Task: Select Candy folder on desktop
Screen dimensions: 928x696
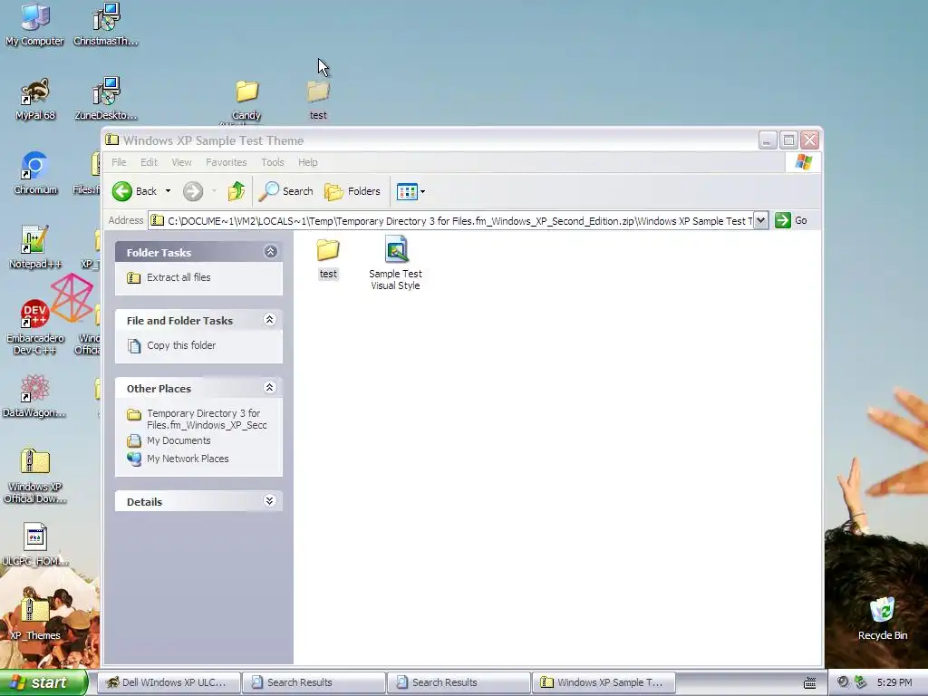Action: (246, 101)
